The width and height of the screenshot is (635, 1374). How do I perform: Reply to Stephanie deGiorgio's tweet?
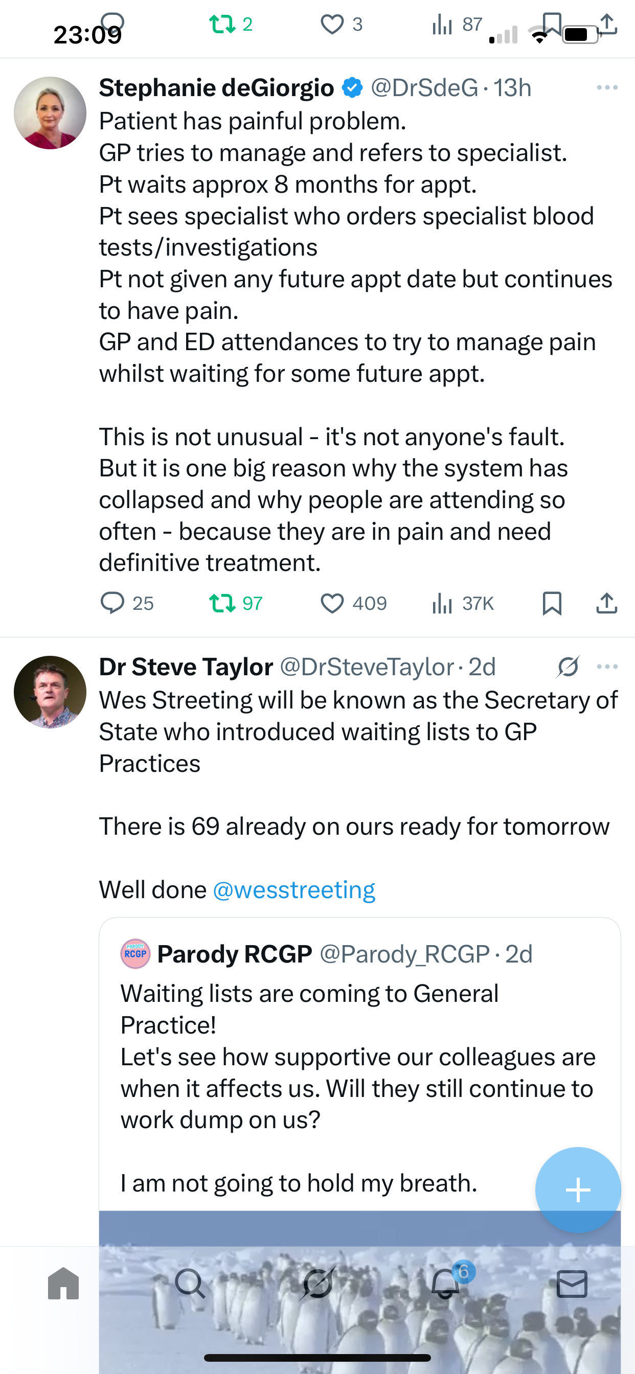coord(112,603)
